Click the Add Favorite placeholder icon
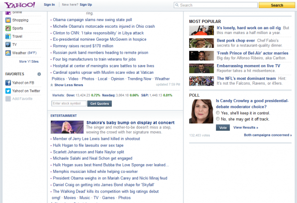The width and height of the screenshot is (297, 203). tap(8, 99)
